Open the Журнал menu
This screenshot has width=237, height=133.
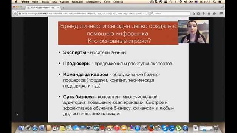click(x=64, y=2)
